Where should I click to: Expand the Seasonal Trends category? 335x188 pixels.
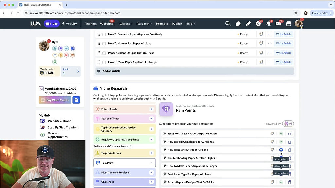[x=151, y=119]
